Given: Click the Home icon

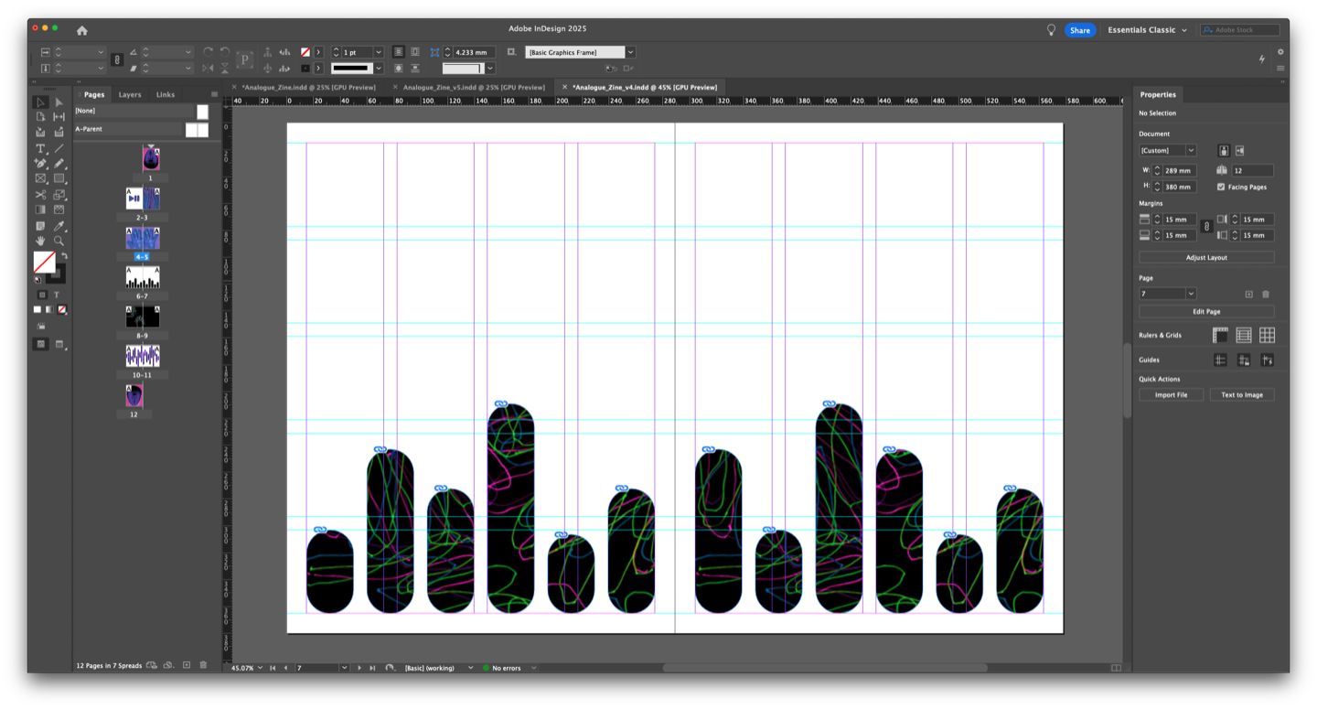Looking at the screenshot, I should point(81,30).
